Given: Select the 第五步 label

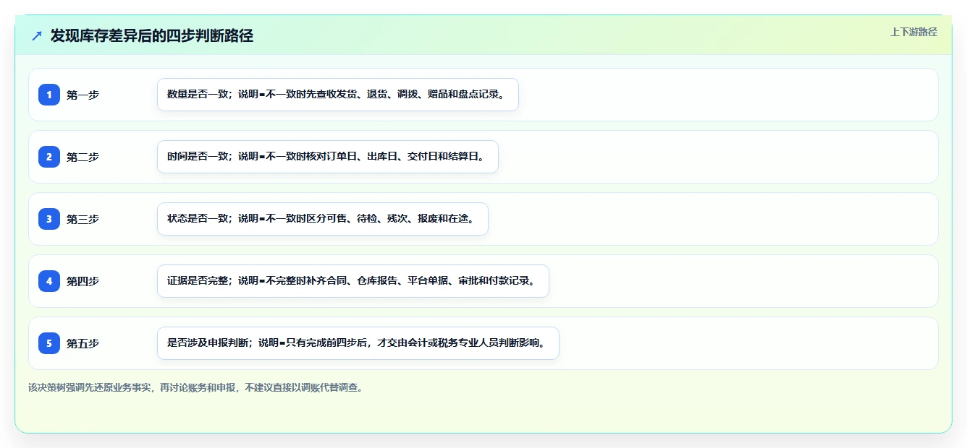Looking at the screenshot, I should coord(83,343).
